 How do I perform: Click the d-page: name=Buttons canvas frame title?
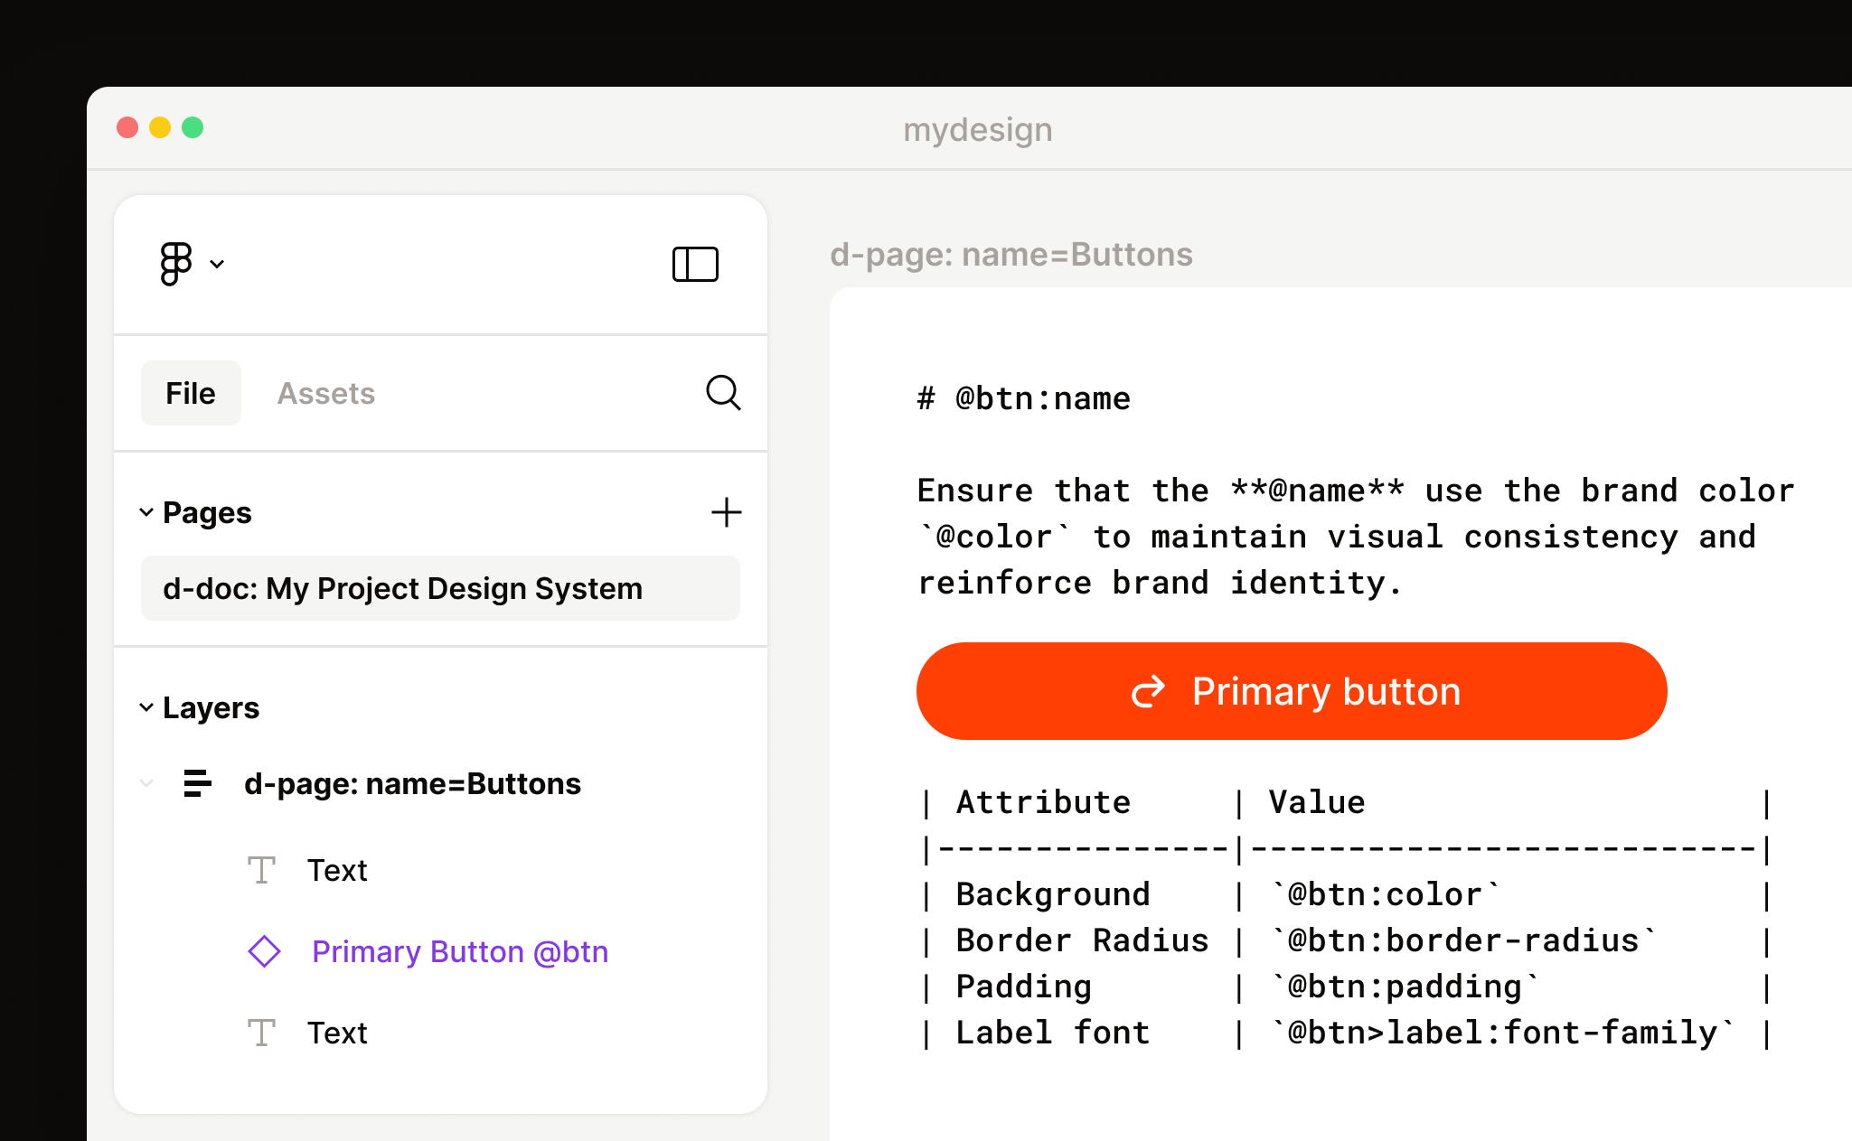coord(1011,255)
